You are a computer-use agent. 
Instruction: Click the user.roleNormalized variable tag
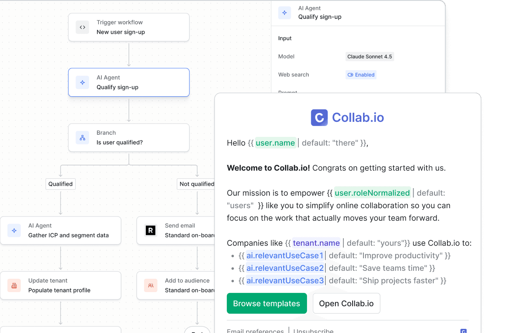click(372, 193)
